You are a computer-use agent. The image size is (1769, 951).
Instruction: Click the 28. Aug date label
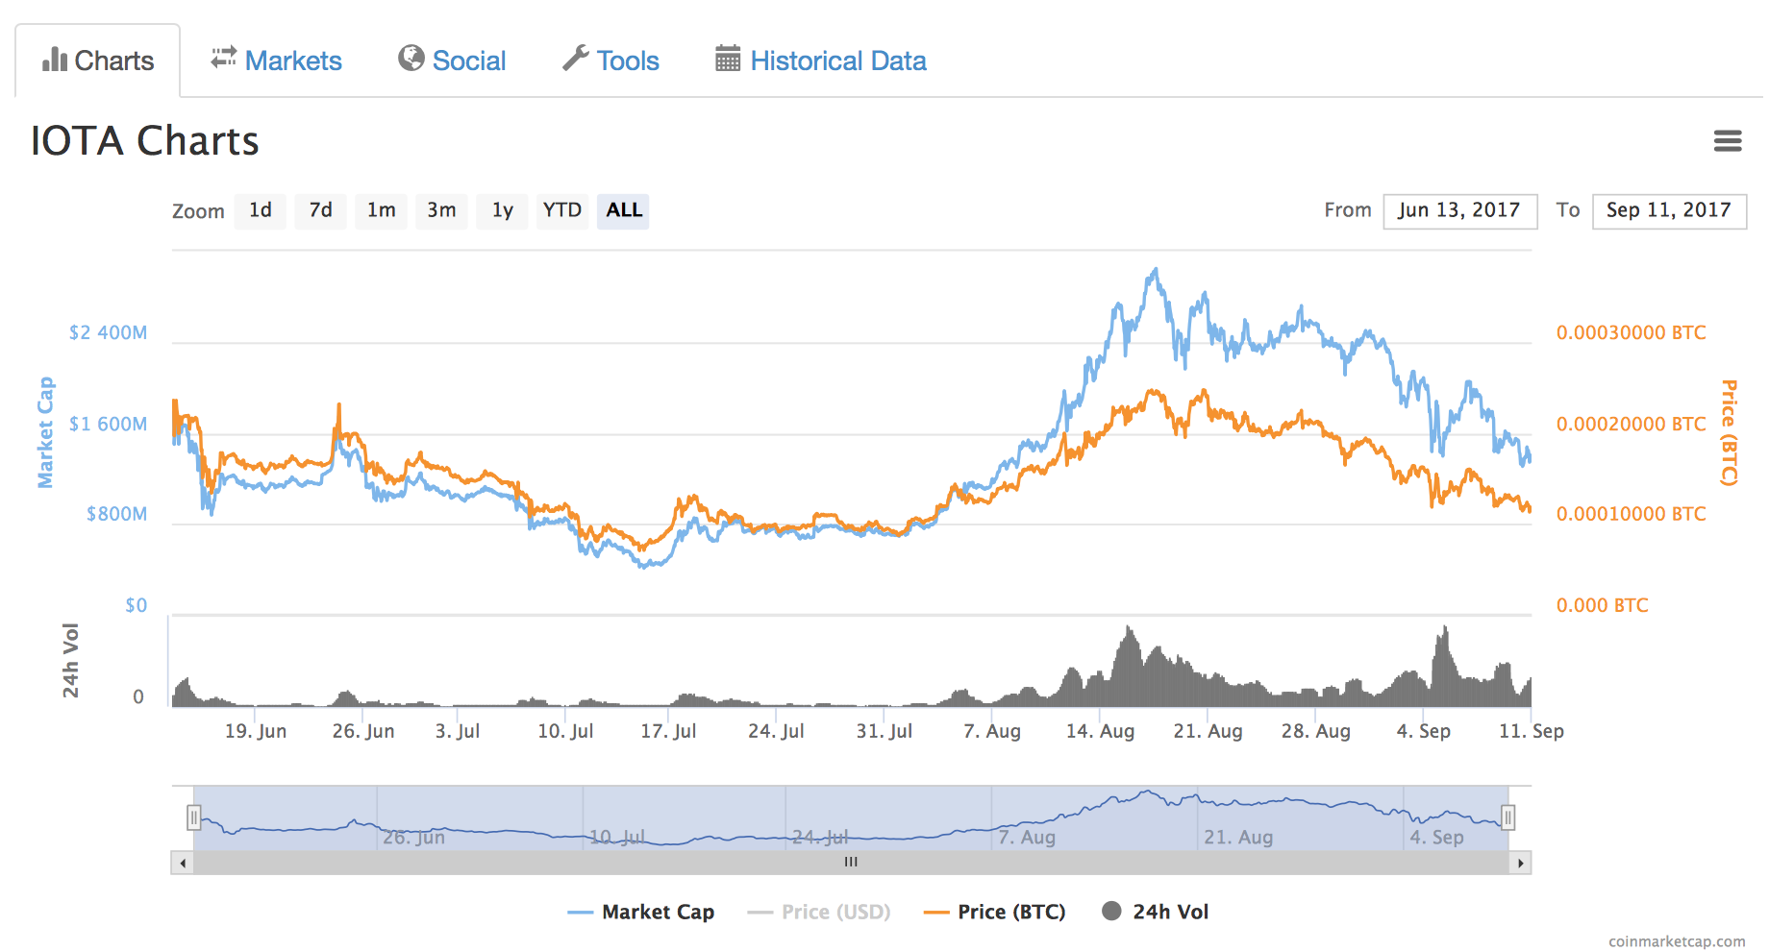tap(1315, 731)
